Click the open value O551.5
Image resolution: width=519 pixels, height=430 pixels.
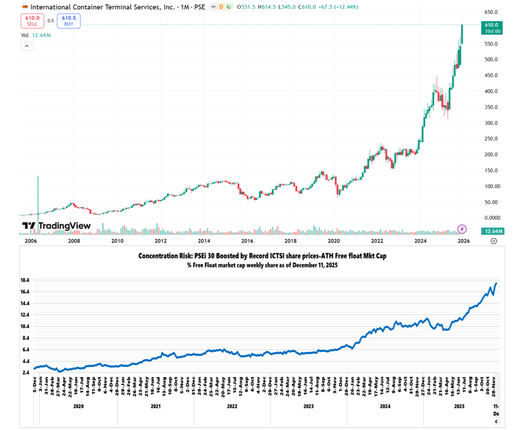[x=246, y=7]
